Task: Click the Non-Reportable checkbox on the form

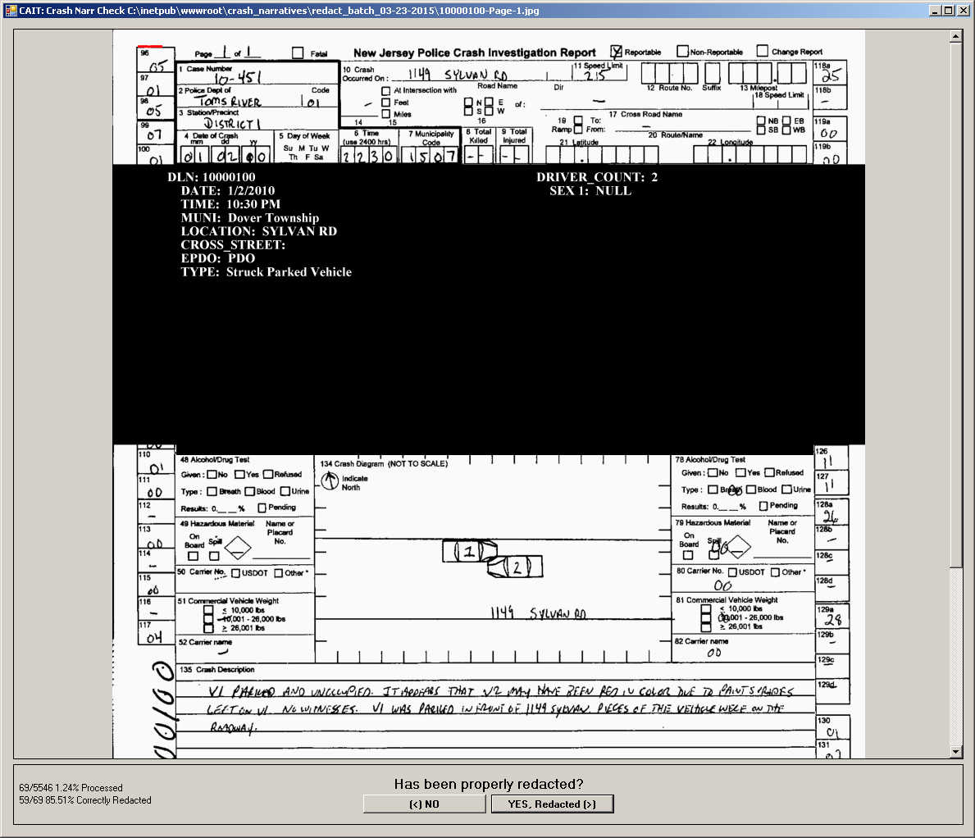Action: pyautogui.click(x=683, y=51)
